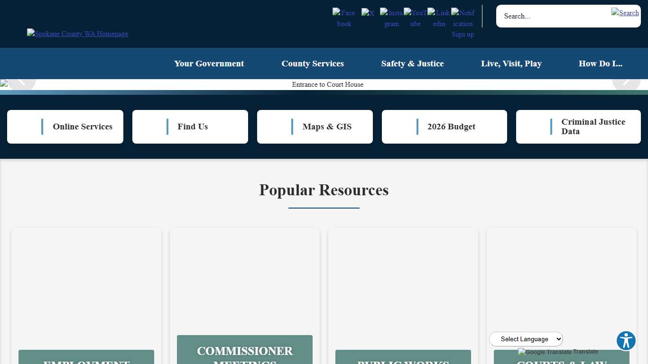Image resolution: width=648 pixels, height=364 pixels.
Task: Click the Google Translate attribution link
Action: coord(558,352)
